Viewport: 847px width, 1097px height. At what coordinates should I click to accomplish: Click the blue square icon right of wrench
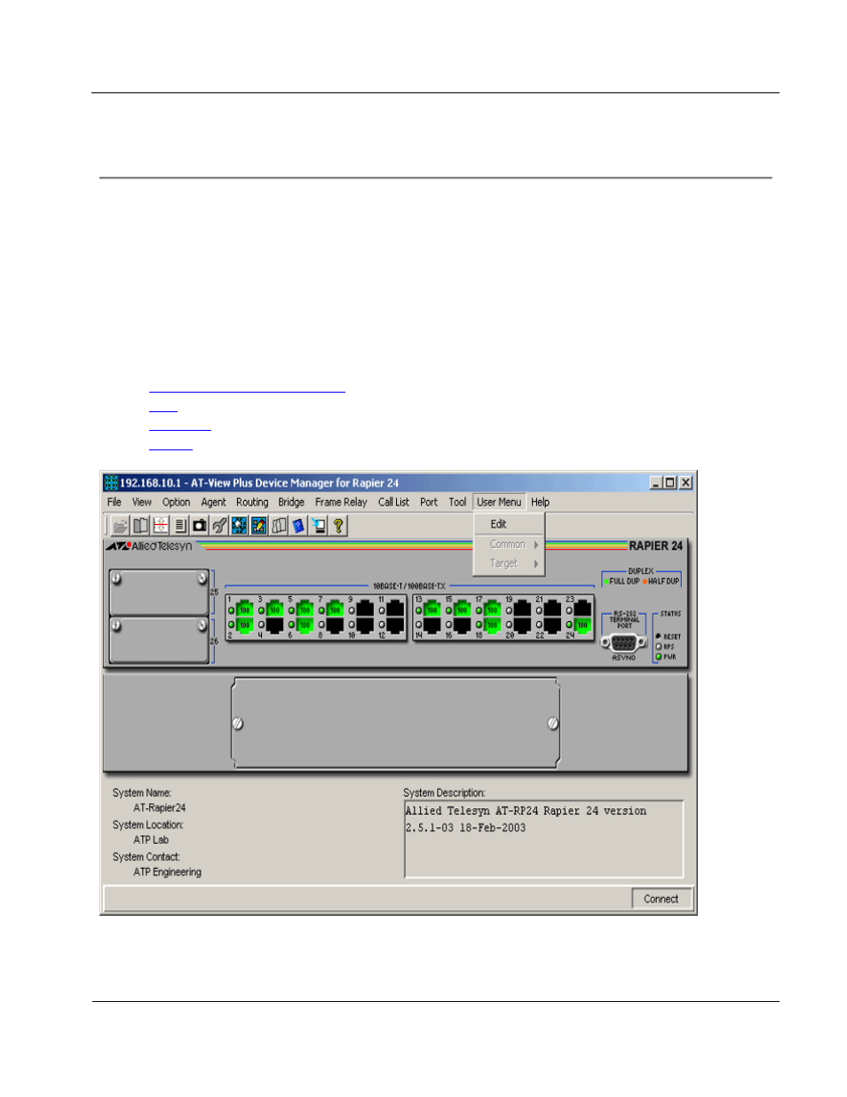point(239,526)
